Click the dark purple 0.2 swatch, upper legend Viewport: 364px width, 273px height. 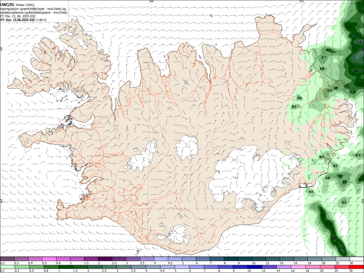point(7,259)
